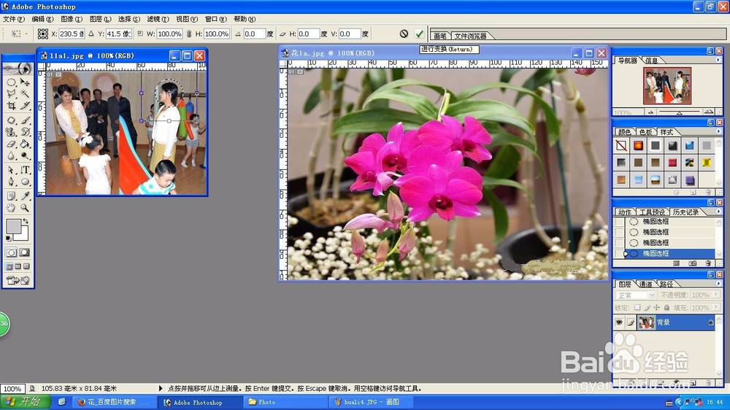Select the Paint Bucket tool

point(25,144)
